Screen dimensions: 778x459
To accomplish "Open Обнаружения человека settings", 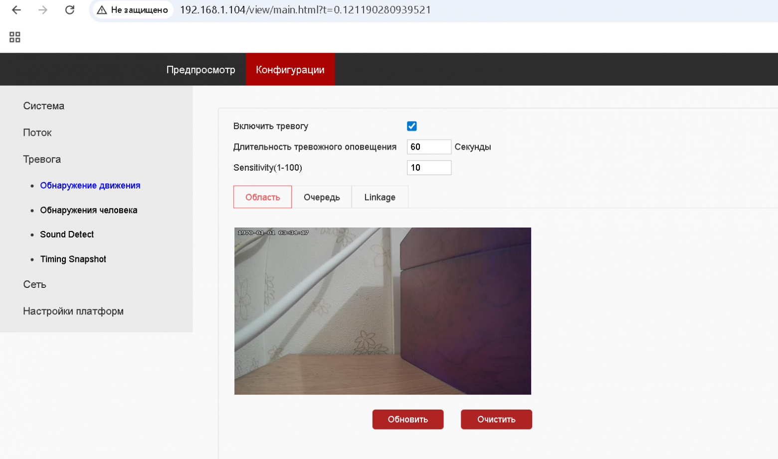I will [x=89, y=210].
